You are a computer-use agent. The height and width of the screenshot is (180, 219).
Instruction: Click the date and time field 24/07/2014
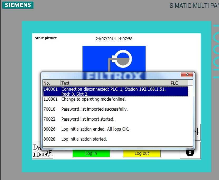(x=114, y=39)
